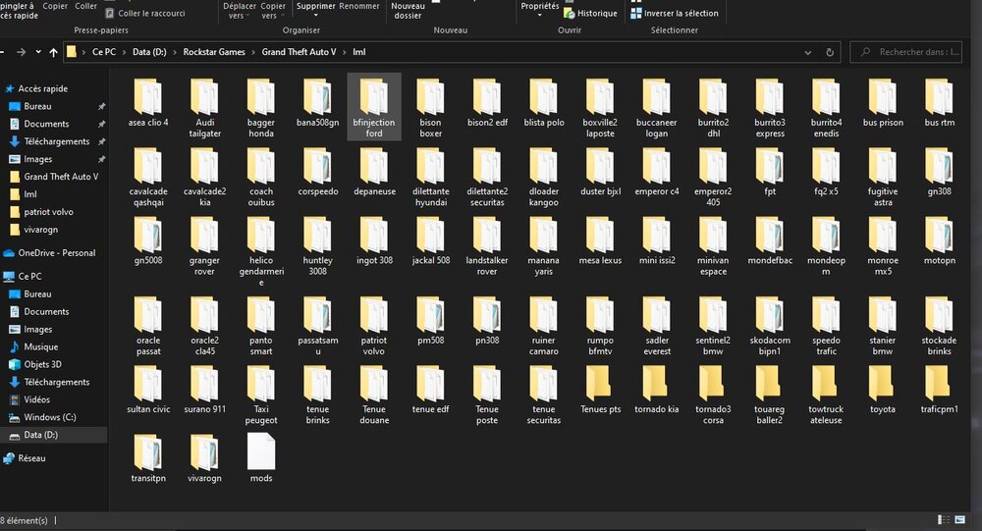The width and height of the screenshot is (982, 531).
Task: Refresh the current folder view
Action: tap(830, 53)
